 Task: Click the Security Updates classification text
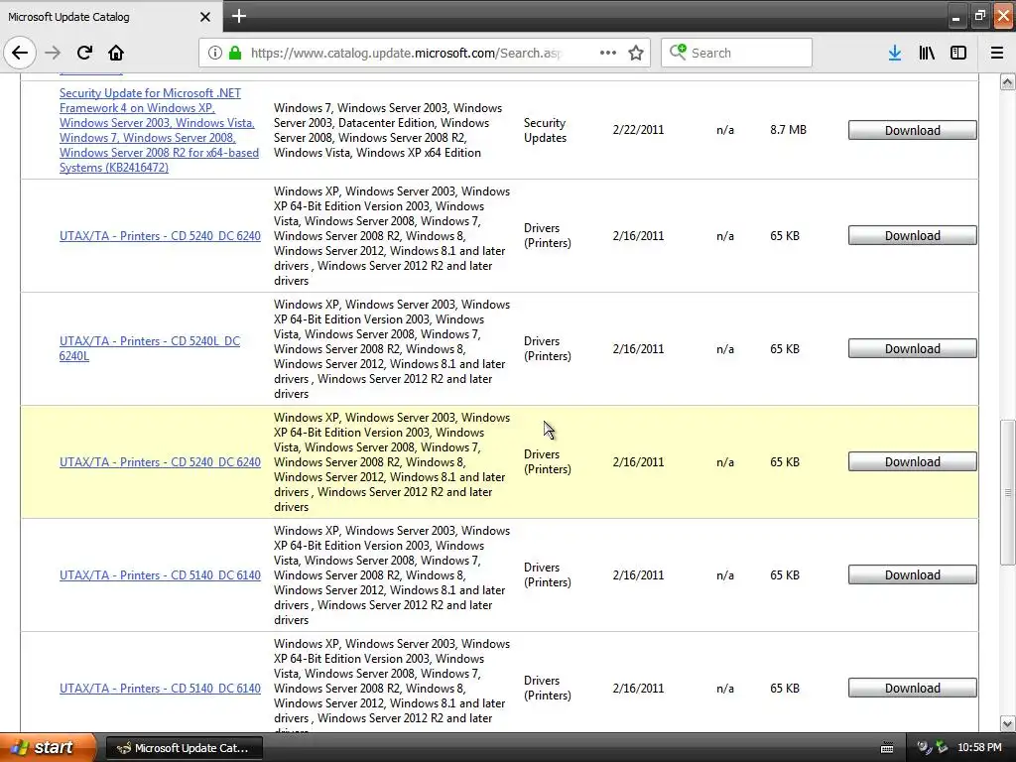coord(545,130)
